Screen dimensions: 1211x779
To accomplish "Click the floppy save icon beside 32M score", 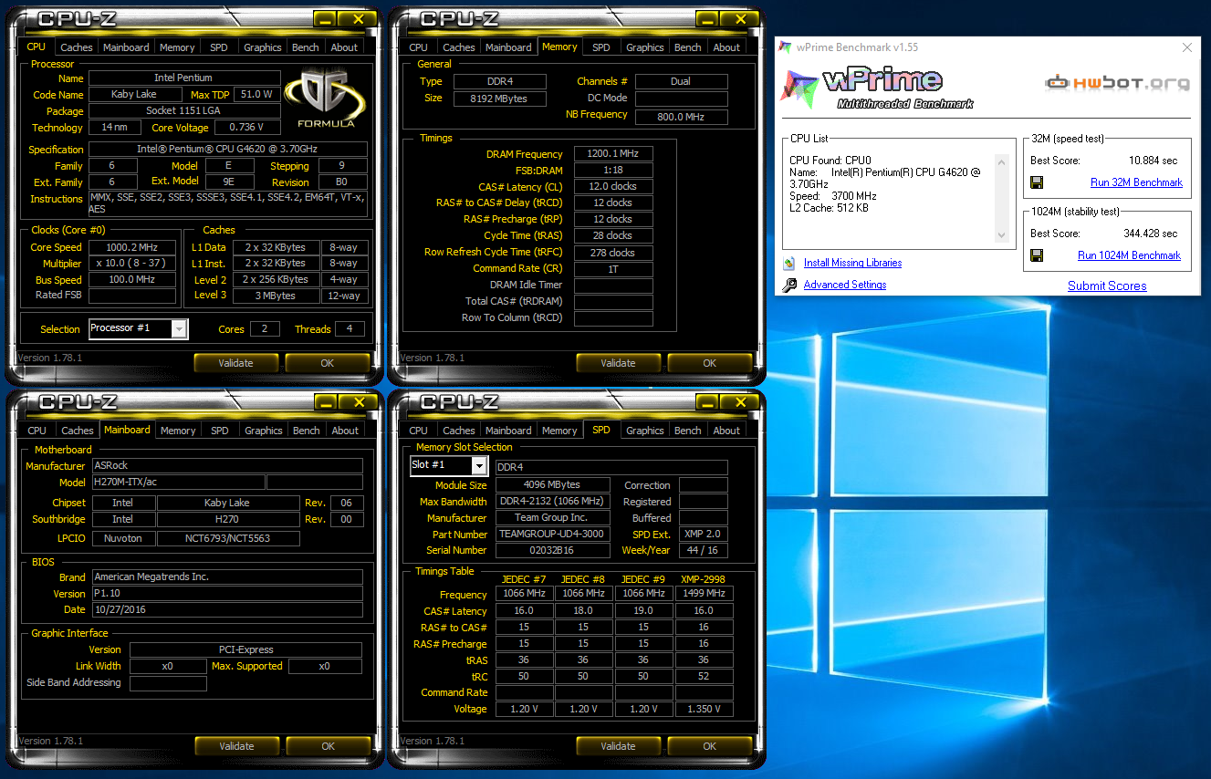I will pos(1037,182).
